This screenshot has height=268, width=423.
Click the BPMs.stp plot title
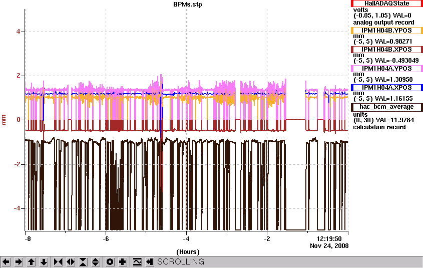pos(188,5)
